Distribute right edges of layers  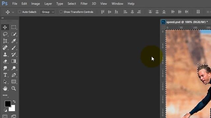[187, 12]
